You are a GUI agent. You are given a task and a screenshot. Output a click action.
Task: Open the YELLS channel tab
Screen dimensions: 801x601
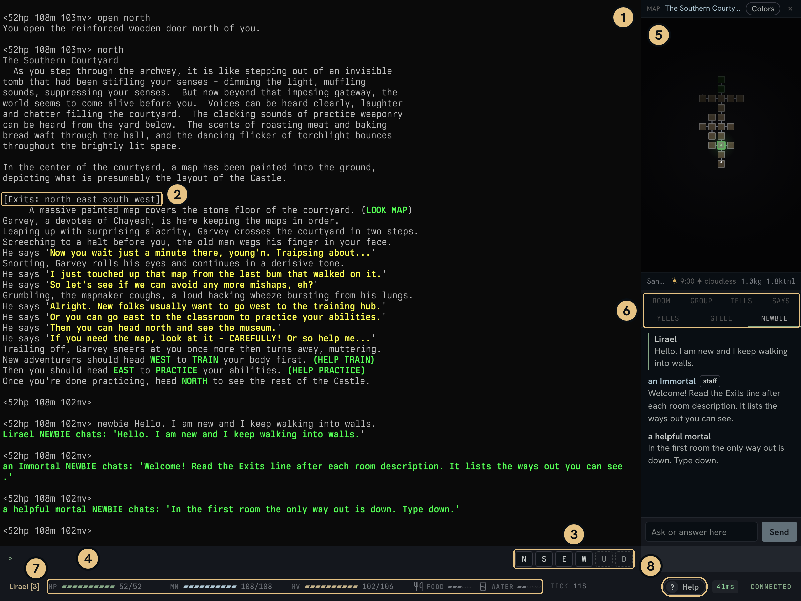click(668, 318)
